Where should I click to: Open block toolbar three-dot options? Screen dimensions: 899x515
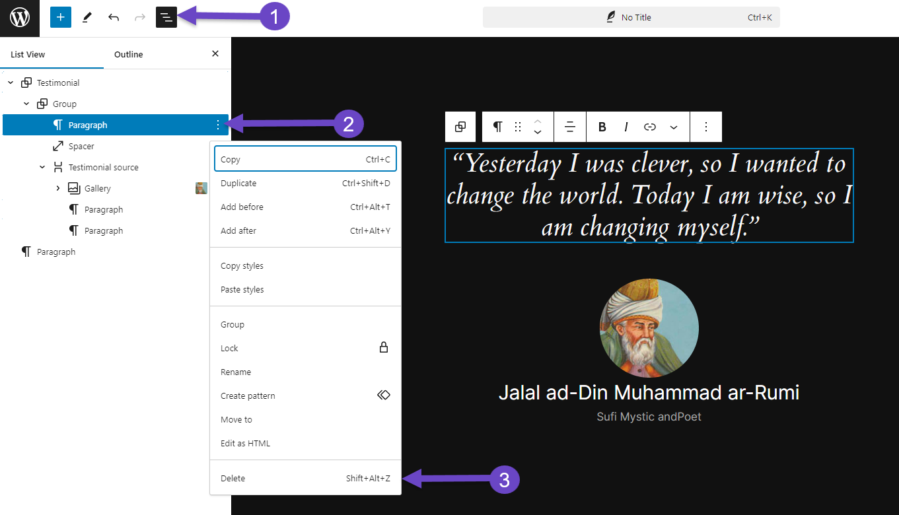(705, 127)
